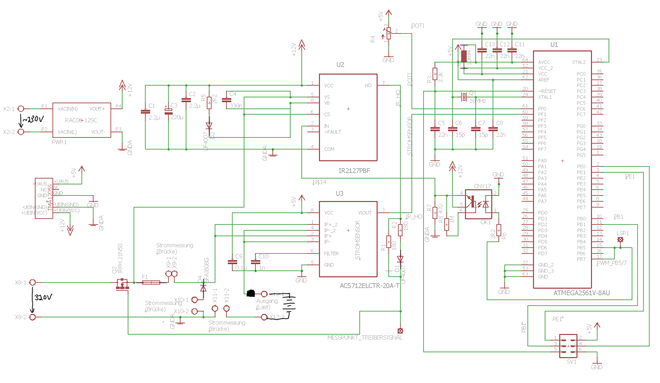Click the 'Ausgang (Last)' label
The height and width of the screenshot is (383, 660).
tap(266, 304)
